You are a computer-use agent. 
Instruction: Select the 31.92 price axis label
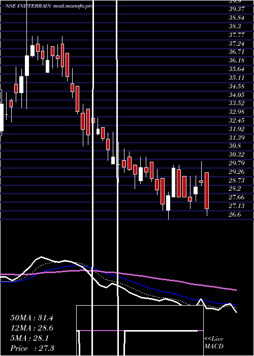237,129
